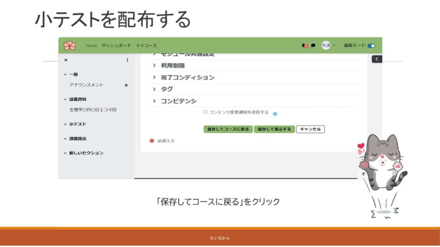Expand the コンピテンシ section
The image size is (440, 247).
point(178,101)
